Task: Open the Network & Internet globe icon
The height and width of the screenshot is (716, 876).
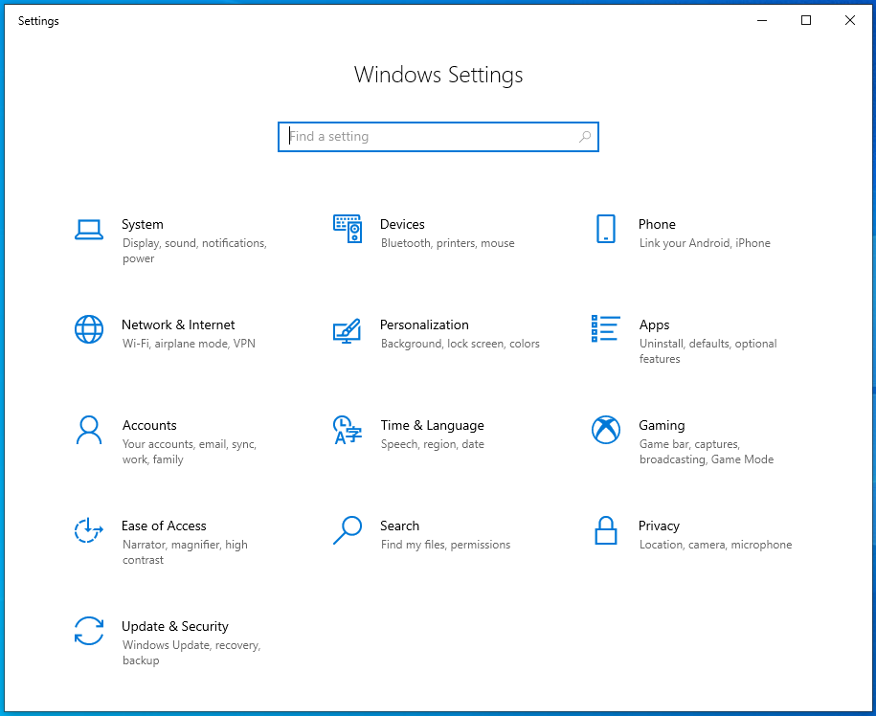Action: (x=89, y=329)
